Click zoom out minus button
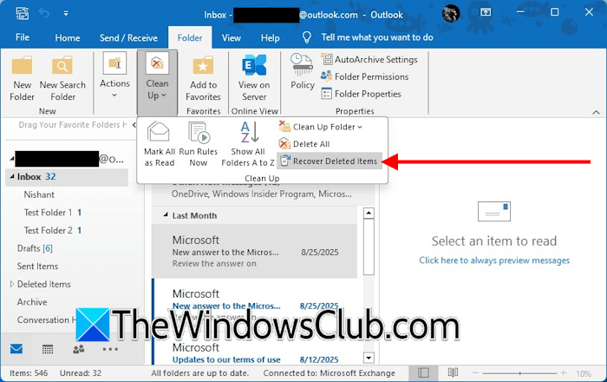 [475, 372]
